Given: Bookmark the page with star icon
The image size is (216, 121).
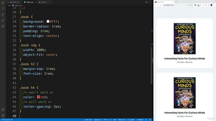Looking at the screenshot, I should [x=192, y=5].
